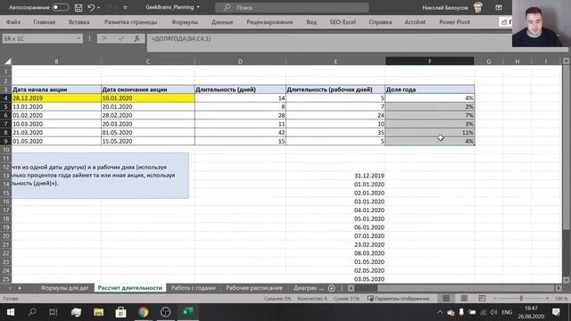
Task: Open the GeekBrains_Planning file name dropdown
Action: [198, 7]
